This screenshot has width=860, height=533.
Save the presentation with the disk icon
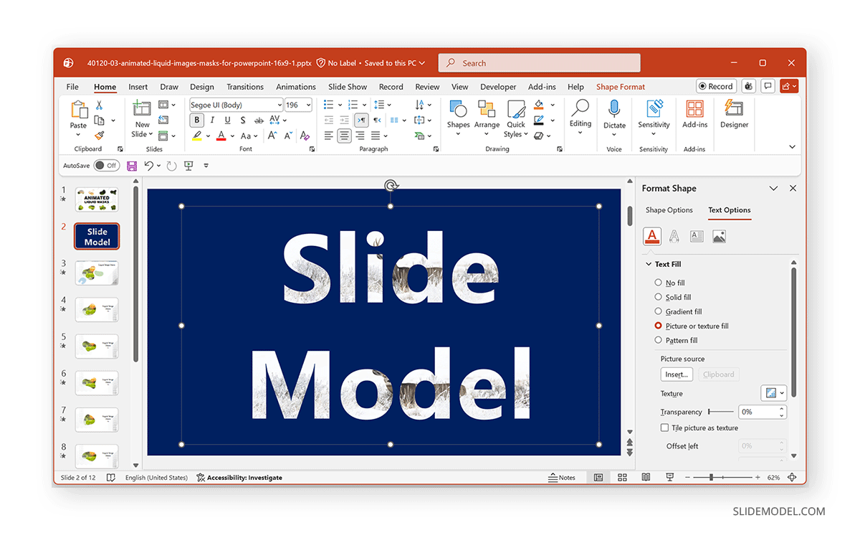132,166
